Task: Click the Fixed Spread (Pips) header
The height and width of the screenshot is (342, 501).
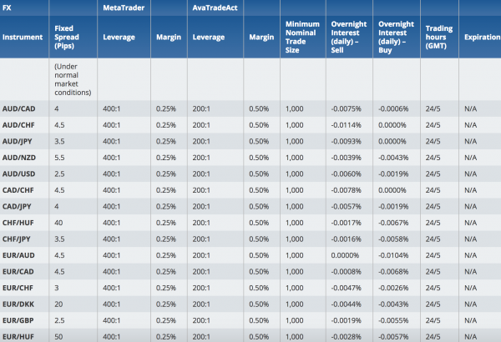Action: 67,37
